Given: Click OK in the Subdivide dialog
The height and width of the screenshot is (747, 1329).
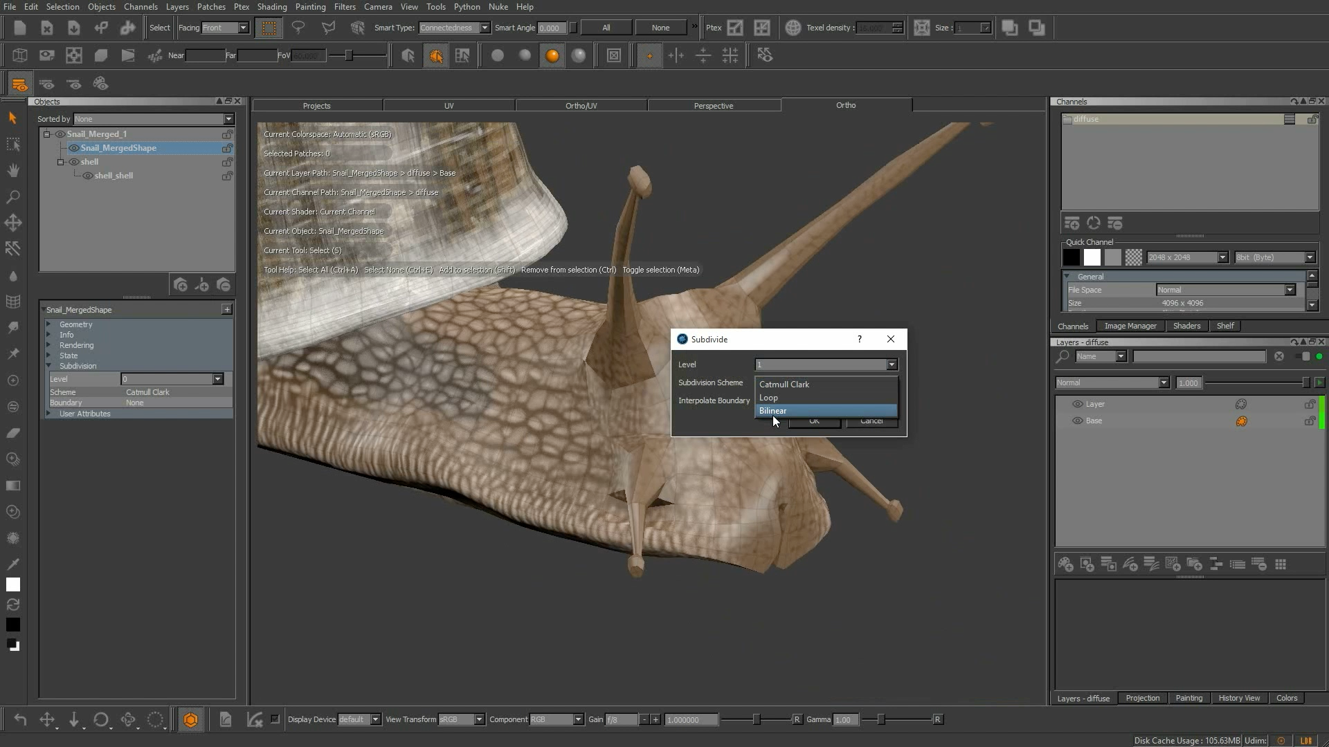Looking at the screenshot, I should click(814, 421).
